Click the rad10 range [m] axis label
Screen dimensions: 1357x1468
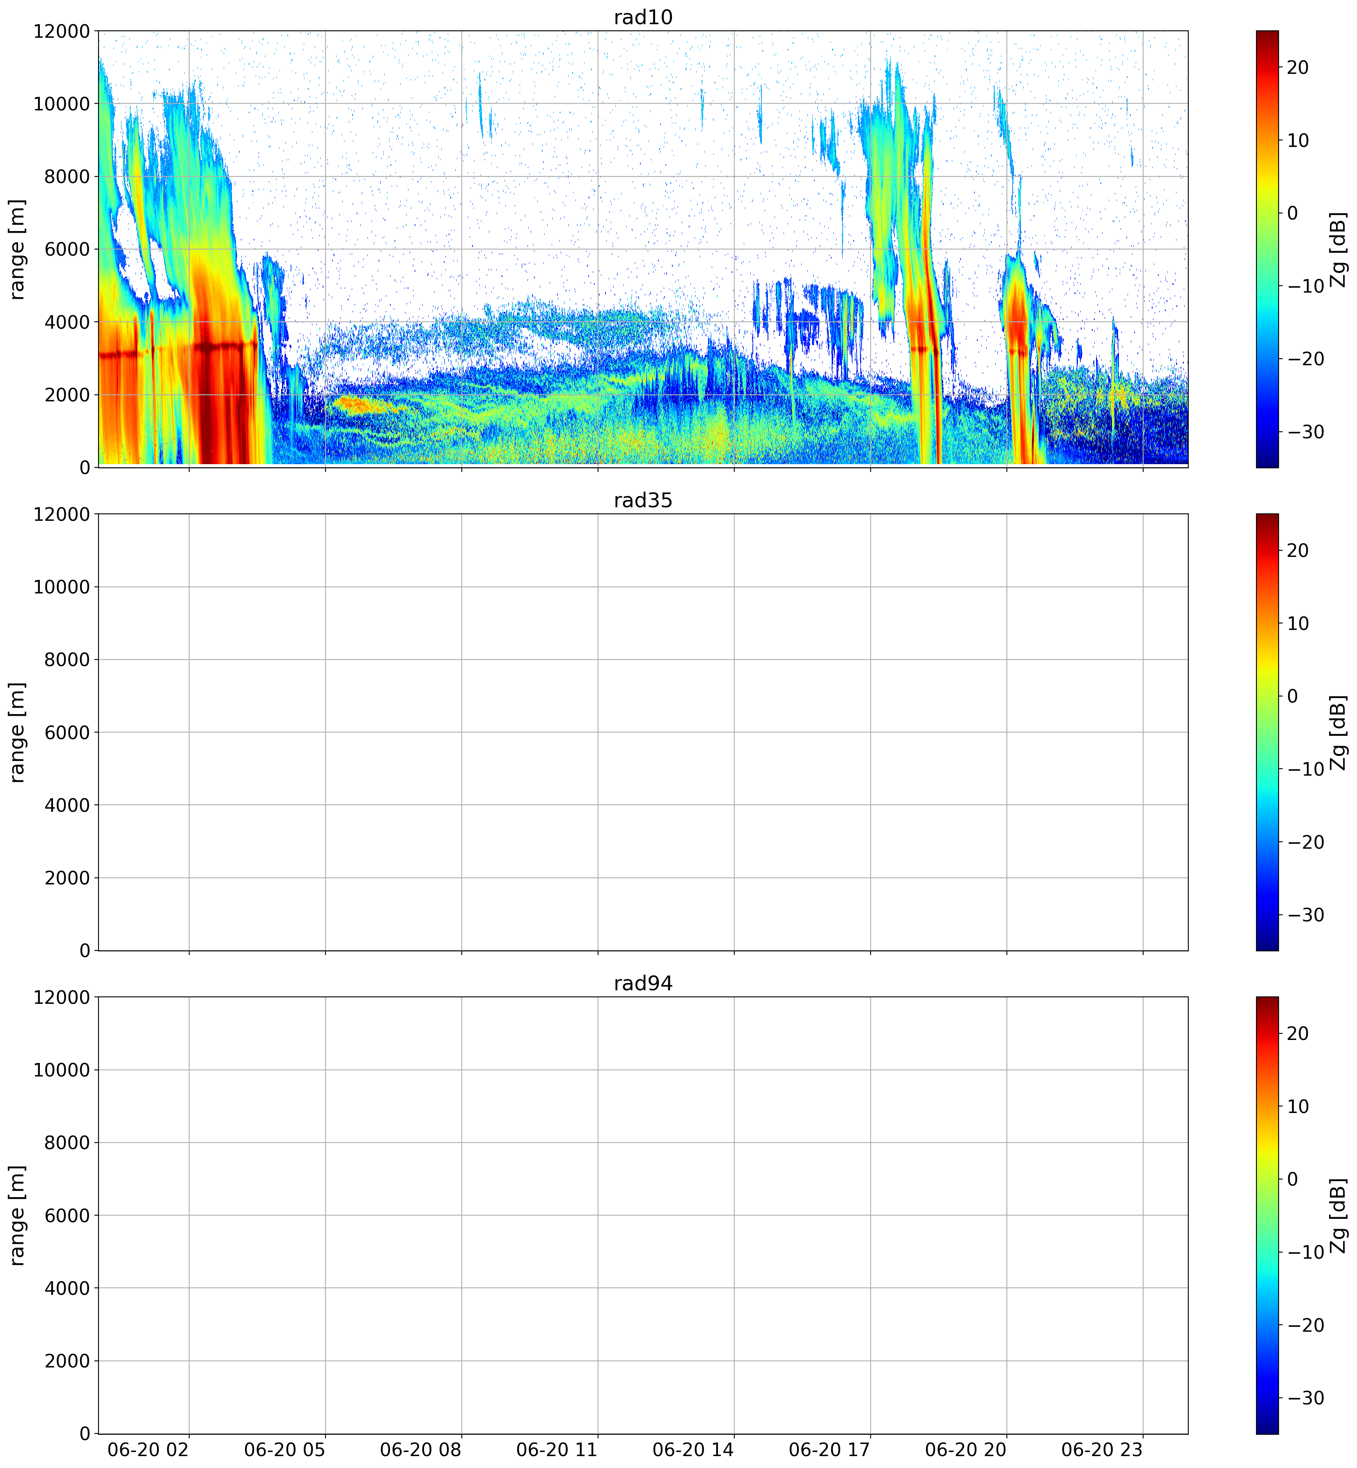point(18,249)
